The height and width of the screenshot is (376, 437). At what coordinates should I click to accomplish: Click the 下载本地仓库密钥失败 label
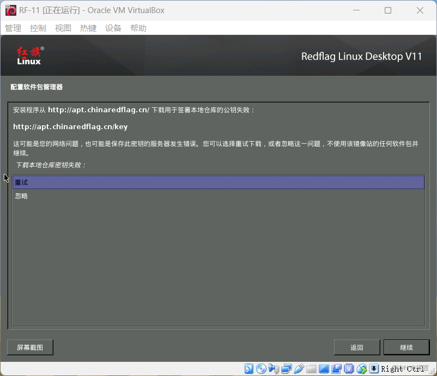point(51,165)
